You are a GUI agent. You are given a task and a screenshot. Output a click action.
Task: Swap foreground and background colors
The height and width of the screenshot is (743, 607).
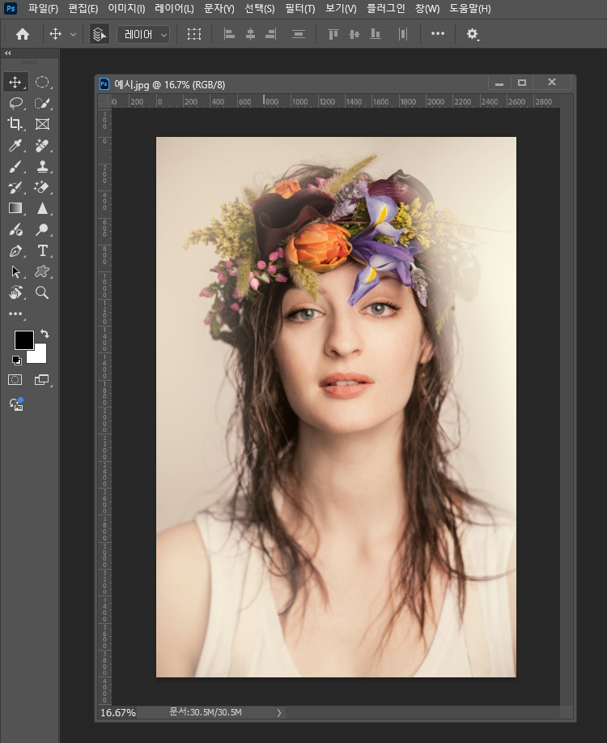pyautogui.click(x=43, y=334)
